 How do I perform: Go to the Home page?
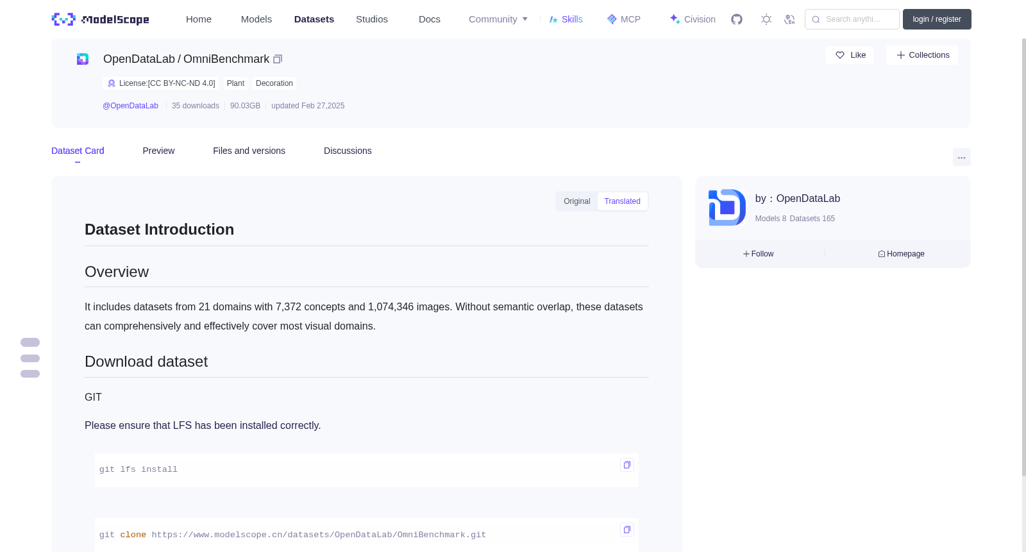pos(199,19)
